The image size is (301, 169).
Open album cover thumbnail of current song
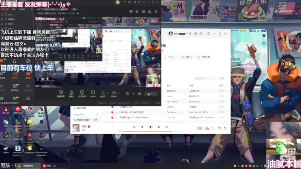pyautogui.click(x=76, y=128)
